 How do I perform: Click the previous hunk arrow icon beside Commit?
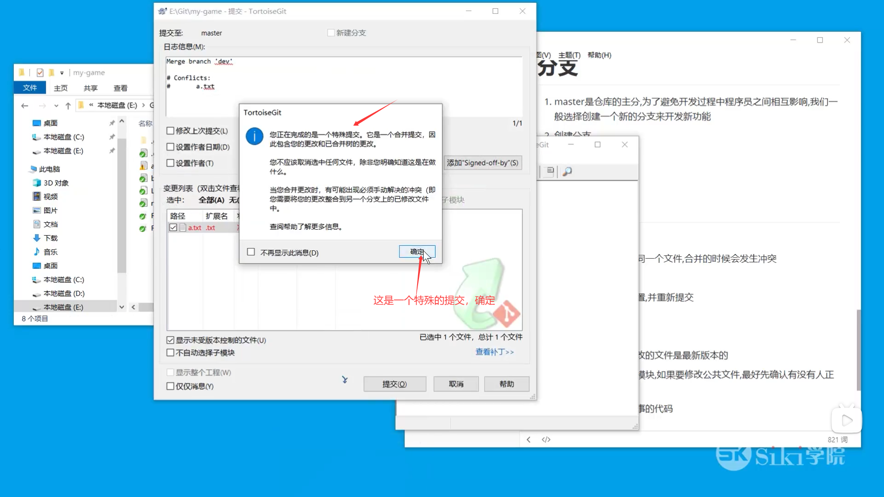(x=344, y=380)
